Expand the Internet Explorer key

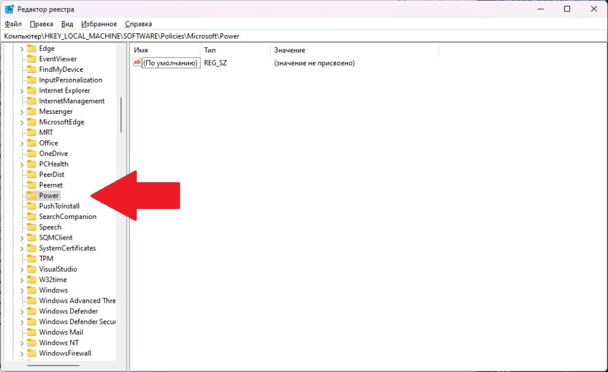[22, 91]
